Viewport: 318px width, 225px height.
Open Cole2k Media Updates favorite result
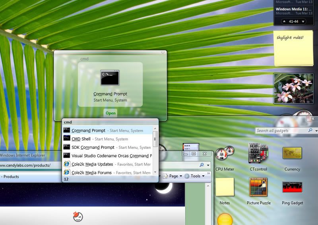(x=107, y=164)
